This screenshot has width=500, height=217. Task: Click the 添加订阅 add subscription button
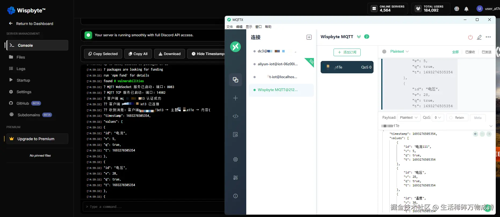(x=347, y=52)
